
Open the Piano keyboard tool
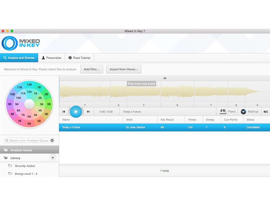(227, 112)
